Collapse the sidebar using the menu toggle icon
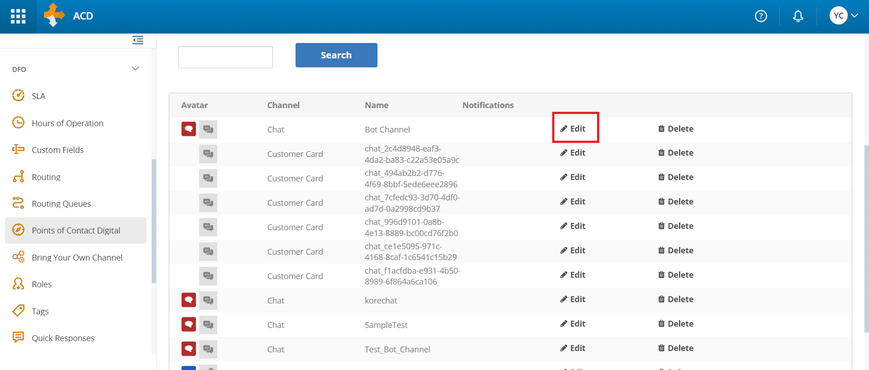Image resolution: width=869 pixels, height=370 pixels. (x=138, y=40)
